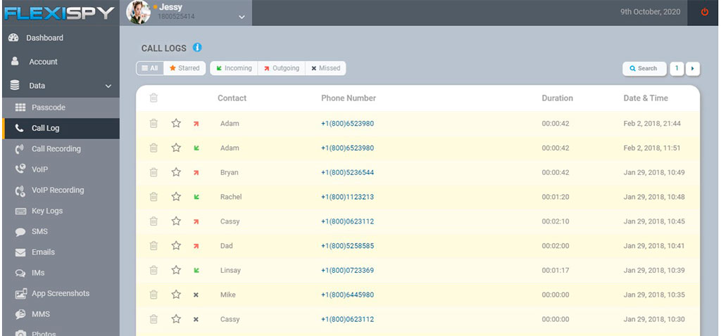Image resolution: width=721 pixels, height=336 pixels.
Task: Delete the Adam 21:44 call entry
Action: click(153, 123)
